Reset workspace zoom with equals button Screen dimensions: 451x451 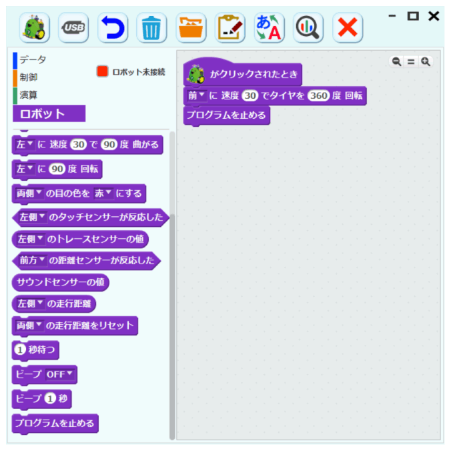point(411,61)
